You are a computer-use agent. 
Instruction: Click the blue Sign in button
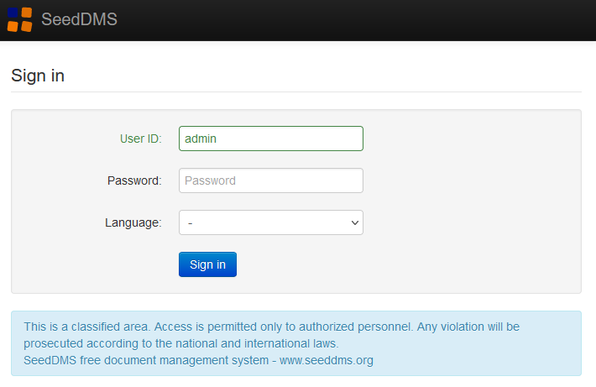click(x=207, y=264)
